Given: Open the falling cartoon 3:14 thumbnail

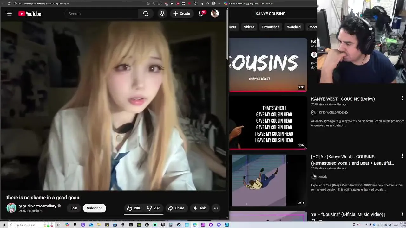Looking at the screenshot, I should pos(268,180).
